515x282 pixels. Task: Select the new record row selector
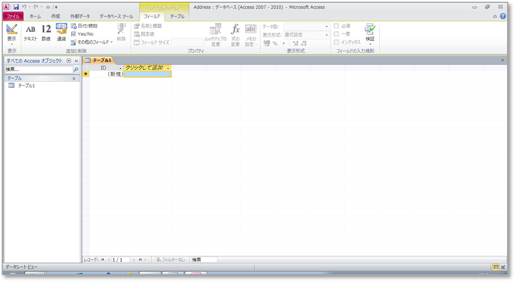coord(86,74)
